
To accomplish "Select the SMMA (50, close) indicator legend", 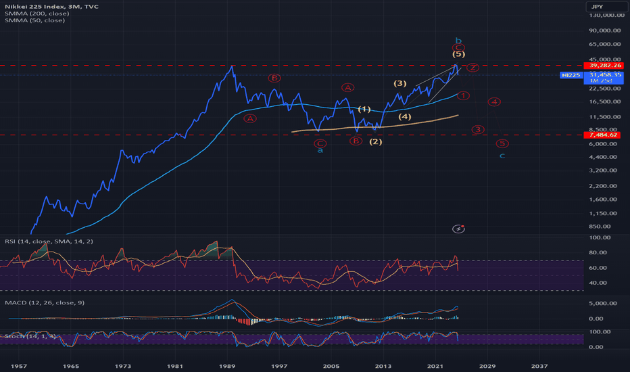I will point(34,20).
